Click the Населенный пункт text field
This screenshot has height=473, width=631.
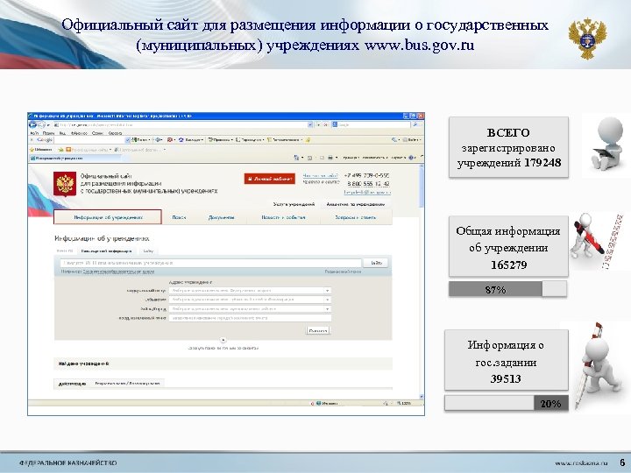click(250, 318)
